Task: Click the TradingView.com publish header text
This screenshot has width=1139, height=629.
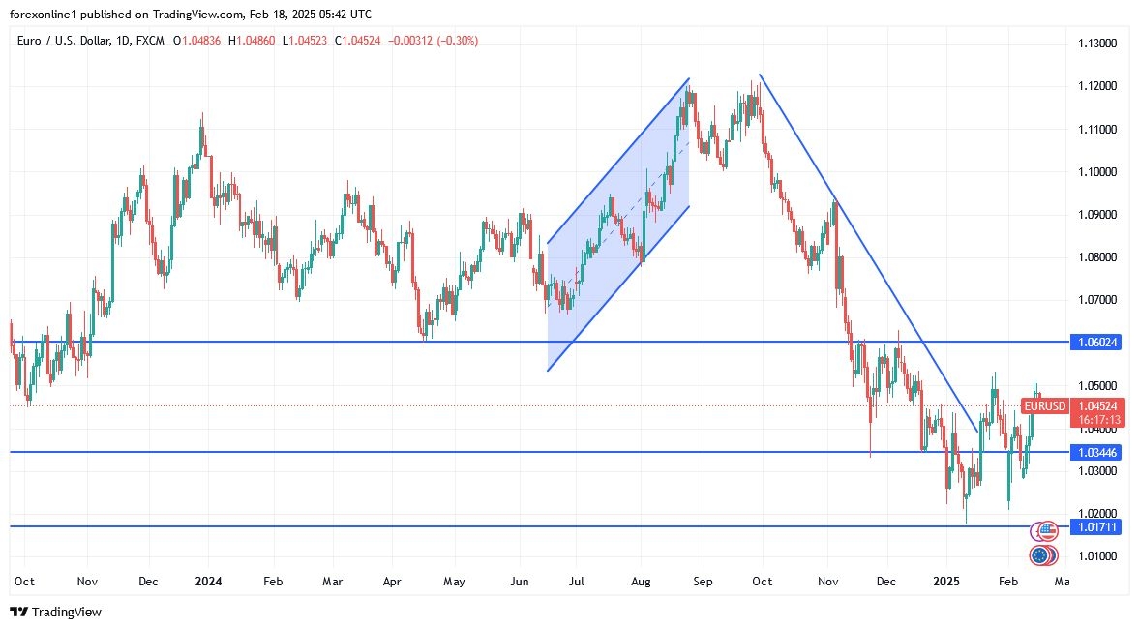Action: (194, 15)
